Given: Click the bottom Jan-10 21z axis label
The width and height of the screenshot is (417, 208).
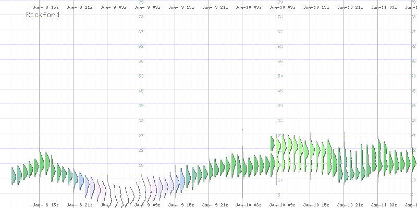Looking at the screenshot, I should [350, 205].
